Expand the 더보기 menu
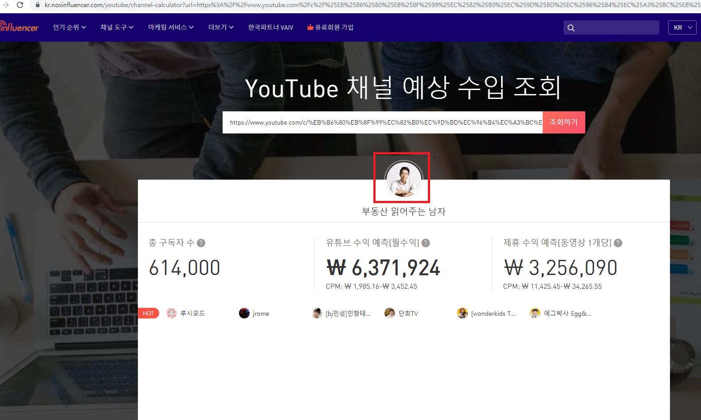Screen dimensions: 701x420 [221, 27]
